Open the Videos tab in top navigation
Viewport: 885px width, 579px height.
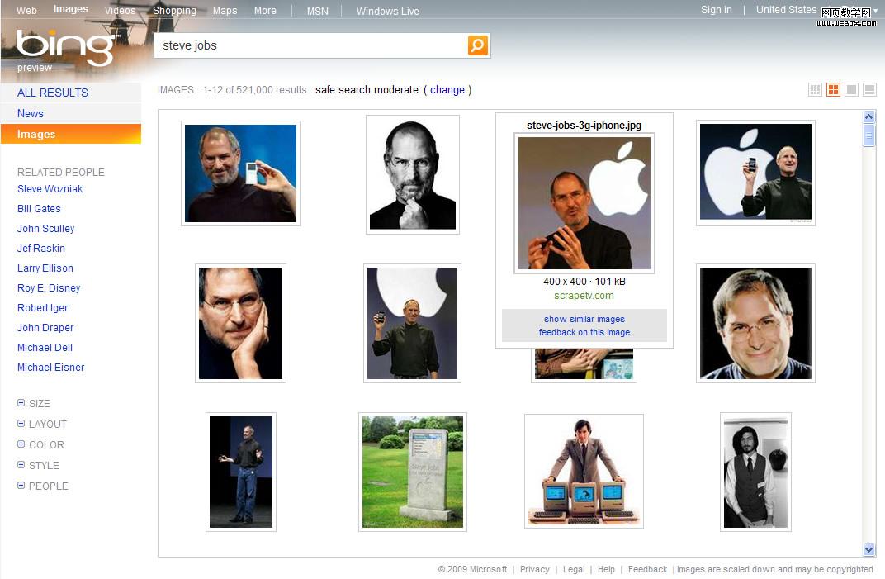click(x=120, y=11)
